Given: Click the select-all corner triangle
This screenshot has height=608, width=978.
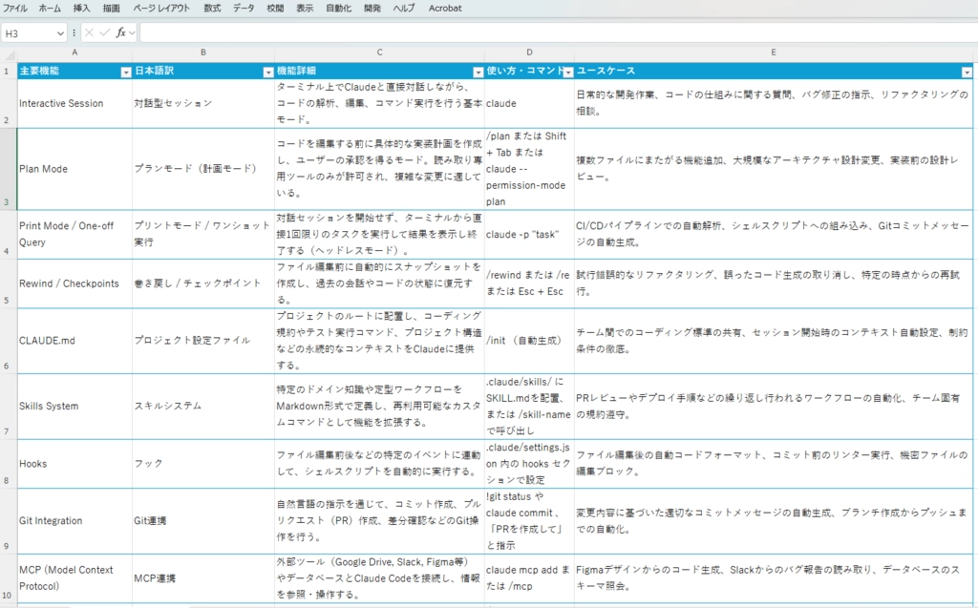Looking at the screenshot, I should point(9,53).
